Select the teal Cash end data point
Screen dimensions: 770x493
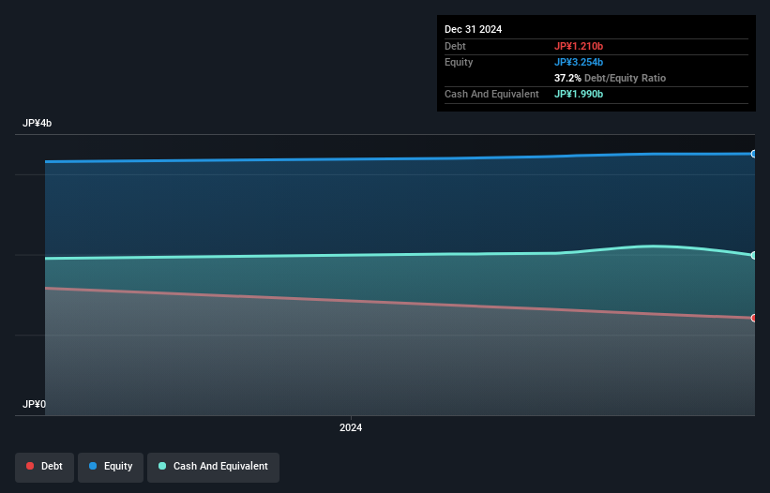click(x=754, y=255)
